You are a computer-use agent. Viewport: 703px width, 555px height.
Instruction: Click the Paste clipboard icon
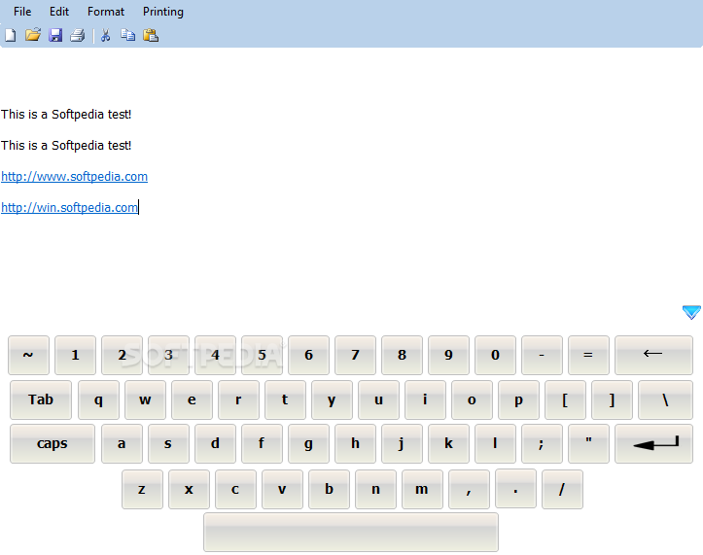[151, 35]
